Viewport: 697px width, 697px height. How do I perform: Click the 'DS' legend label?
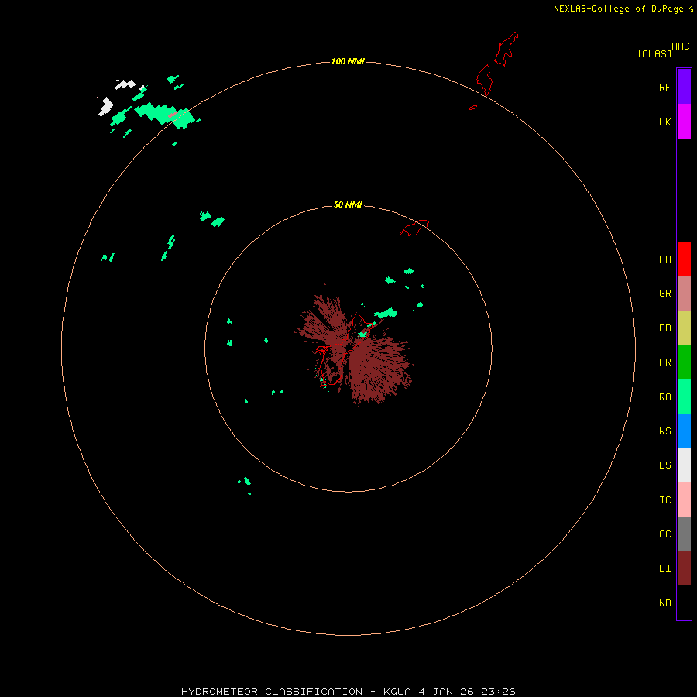click(664, 465)
